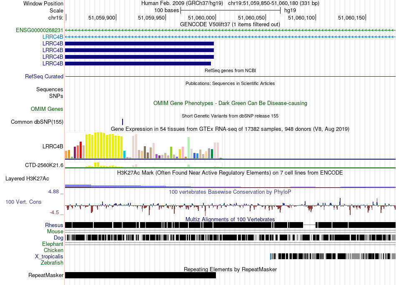Click the CTD-2560K21.6 expression label
Viewport: 396px width, 285px height.
pos(44,165)
